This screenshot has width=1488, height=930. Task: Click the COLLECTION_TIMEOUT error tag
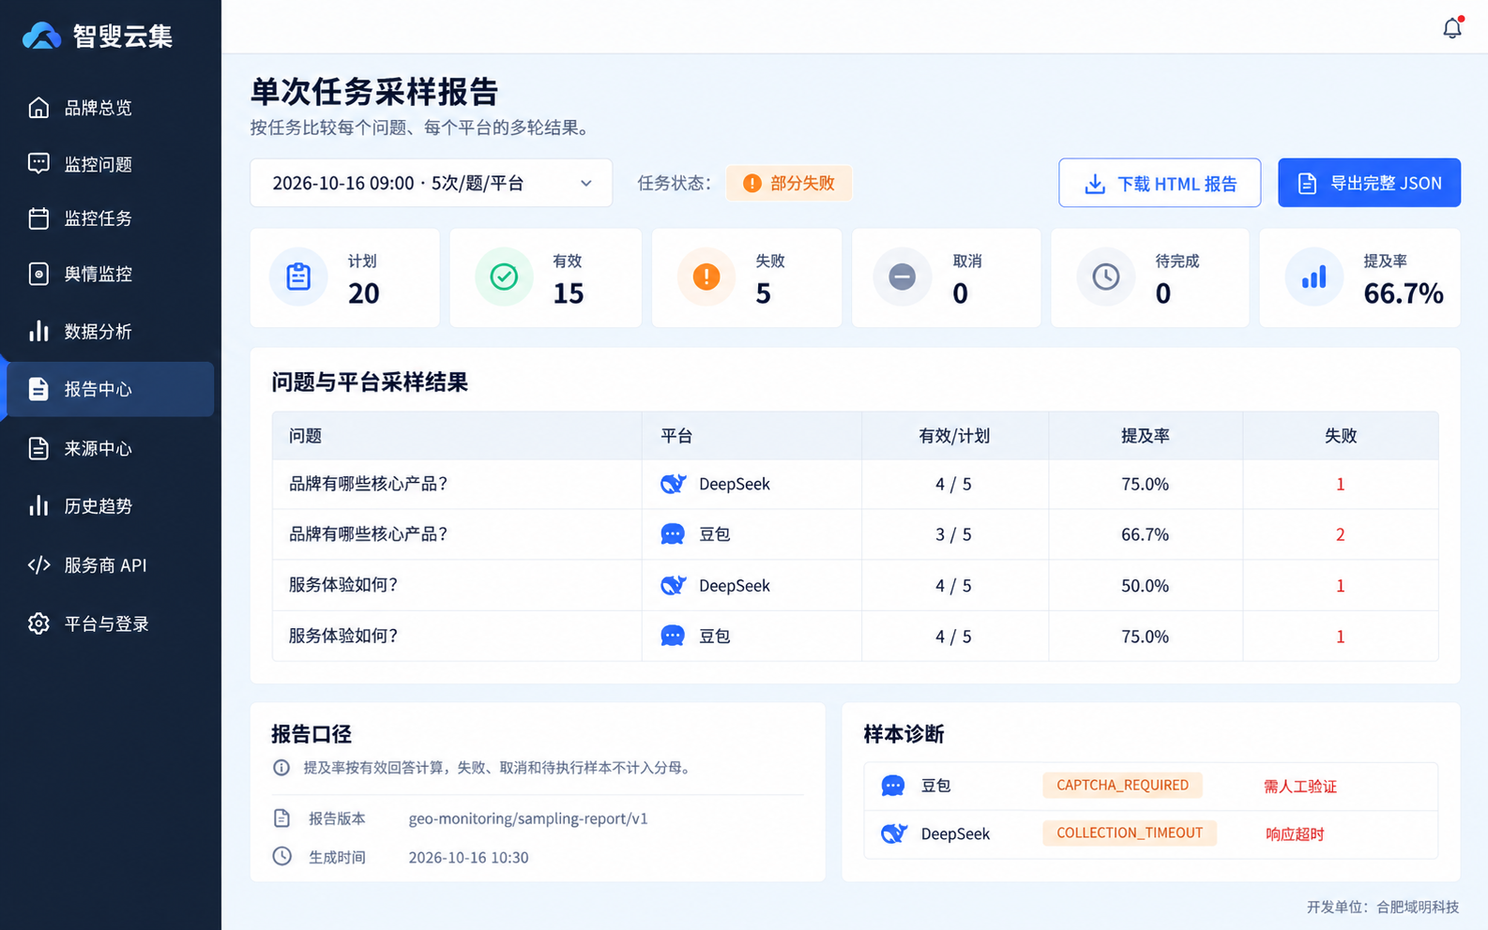click(x=1130, y=833)
